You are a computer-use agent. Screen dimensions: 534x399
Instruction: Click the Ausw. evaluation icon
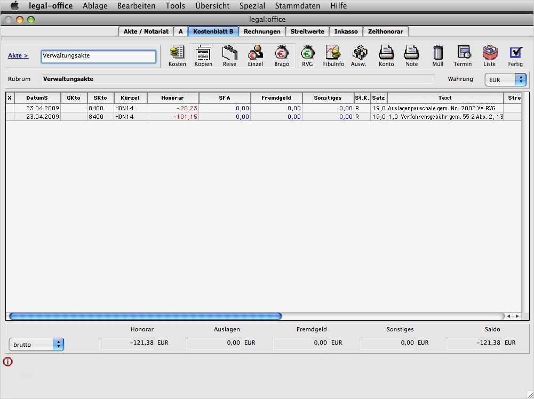(359, 56)
